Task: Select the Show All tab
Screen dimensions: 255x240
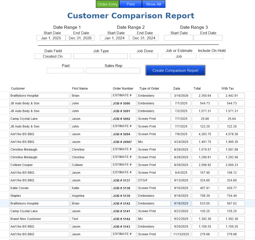Action: pos(153,4)
